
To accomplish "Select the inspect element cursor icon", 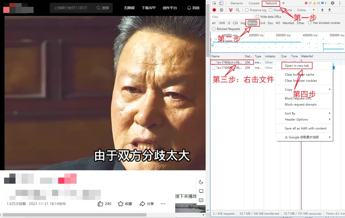I will (x=214, y=3).
